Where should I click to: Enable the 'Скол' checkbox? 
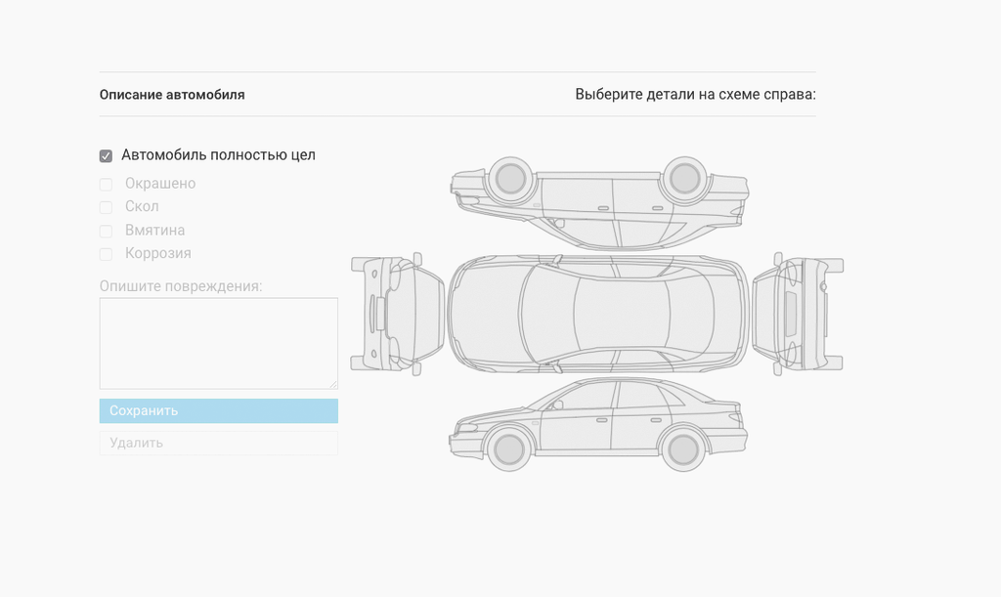tap(106, 207)
